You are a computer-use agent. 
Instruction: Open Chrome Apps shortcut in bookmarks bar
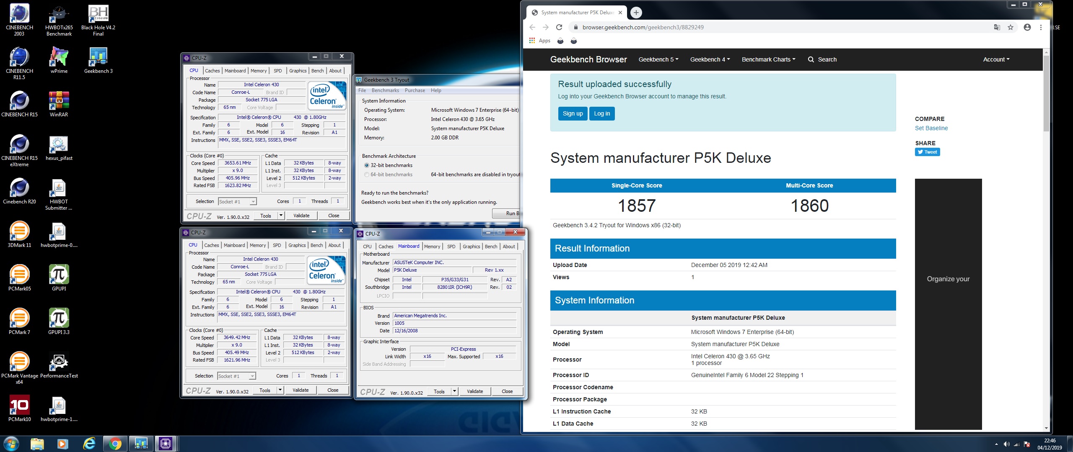pos(540,41)
